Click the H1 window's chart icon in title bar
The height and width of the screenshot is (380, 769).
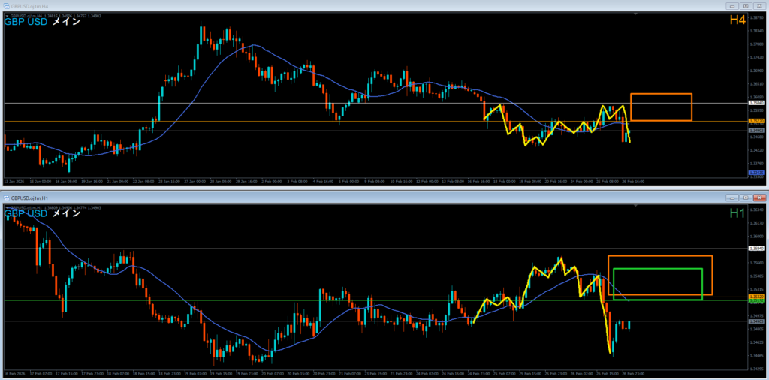(7, 198)
